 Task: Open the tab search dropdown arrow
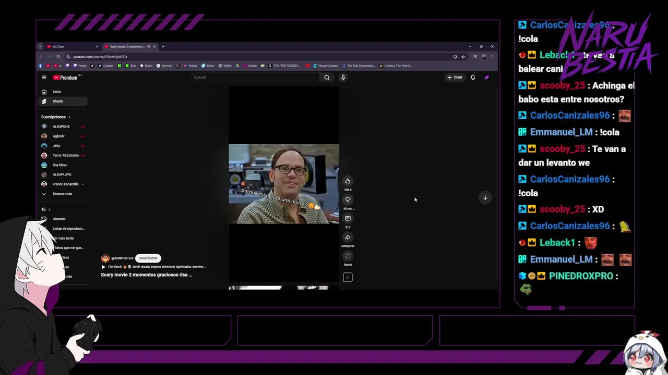tap(40, 46)
